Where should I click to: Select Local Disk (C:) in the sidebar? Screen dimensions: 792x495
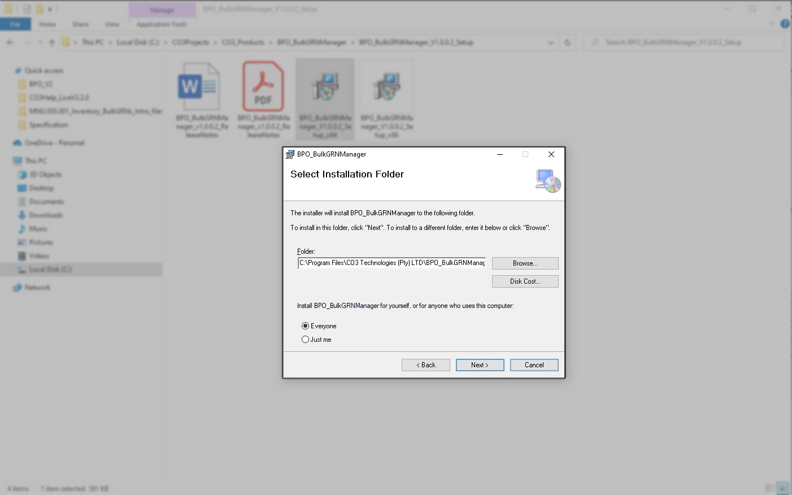tap(50, 270)
